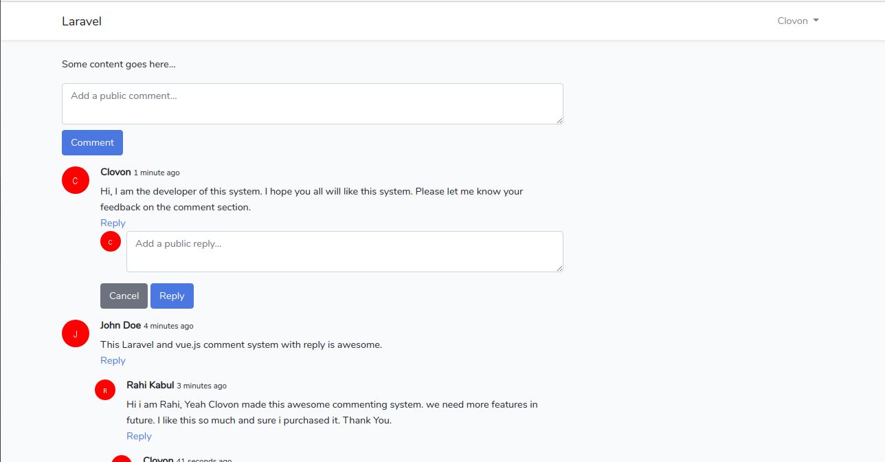Screen dimensions: 885x462
Task: Click the "4 minutes ago" timestamp
Action: (168, 326)
